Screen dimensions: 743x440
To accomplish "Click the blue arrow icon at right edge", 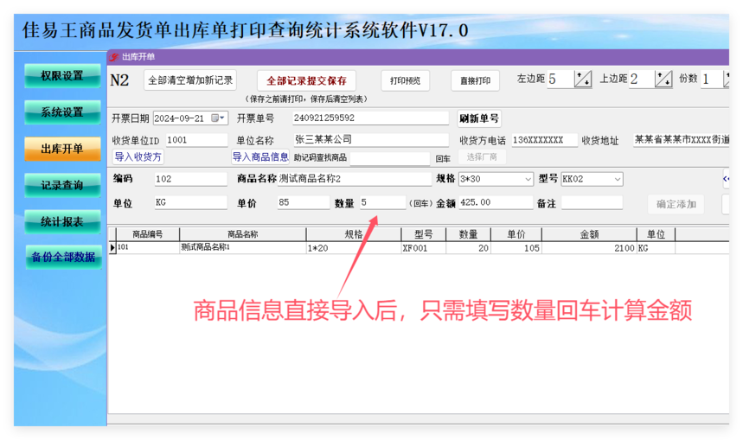I will point(726,179).
